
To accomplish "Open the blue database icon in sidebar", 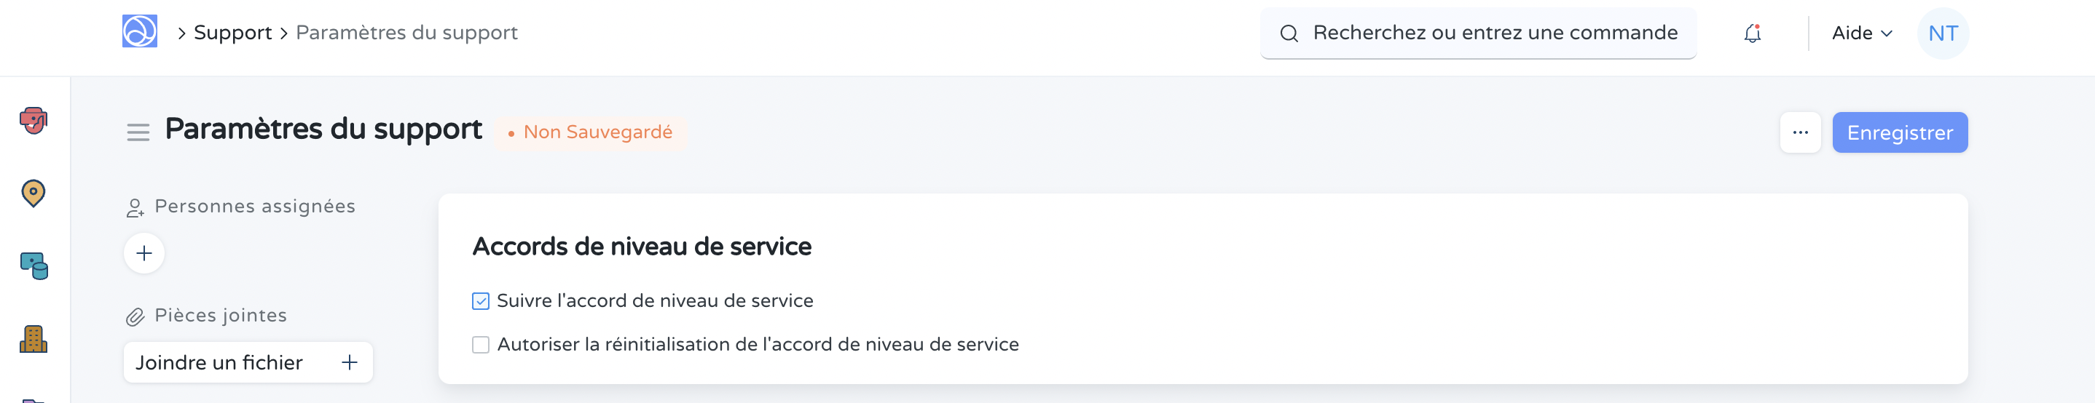I will pyautogui.click(x=34, y=266).
